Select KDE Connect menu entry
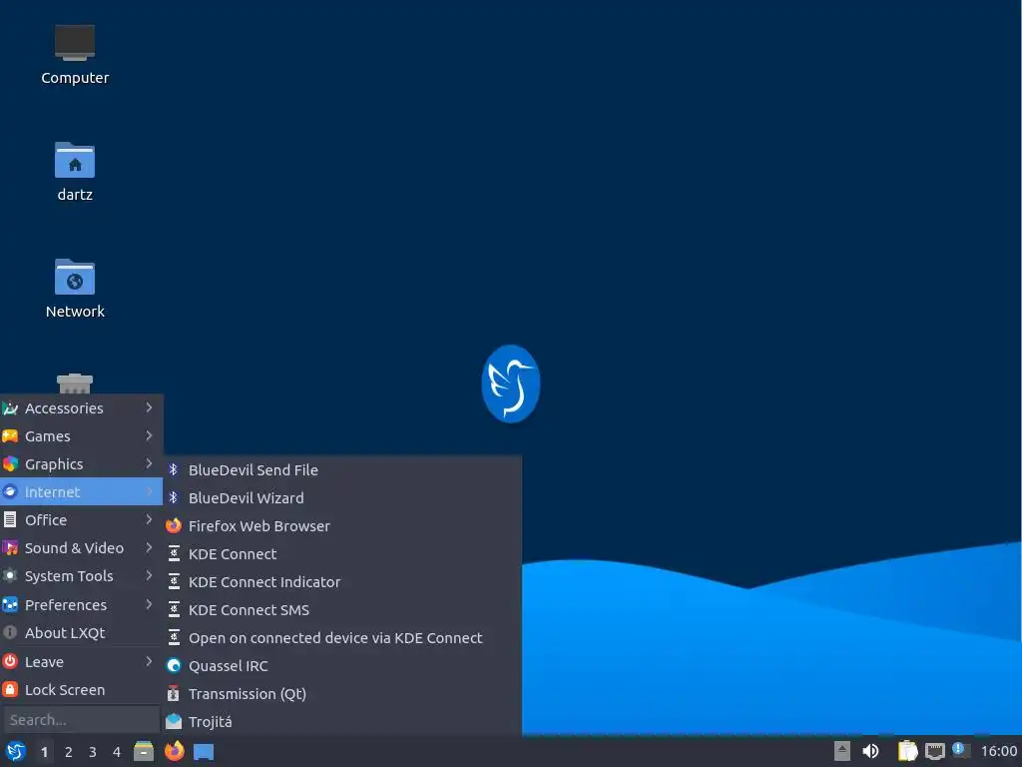1022x767 pixels. tap(342, 553)
